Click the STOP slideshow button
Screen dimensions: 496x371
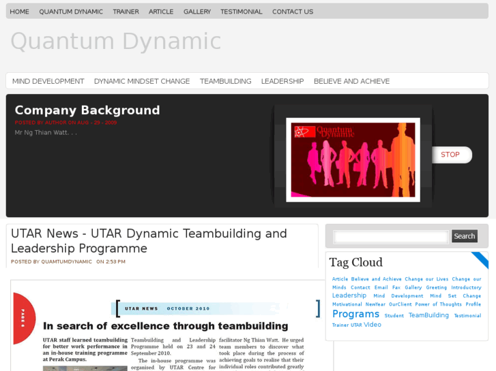pos(450,155)
